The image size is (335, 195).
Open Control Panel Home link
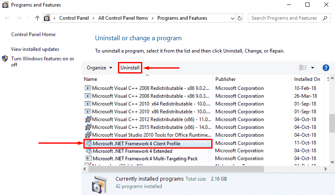click(x=33, y=34)
